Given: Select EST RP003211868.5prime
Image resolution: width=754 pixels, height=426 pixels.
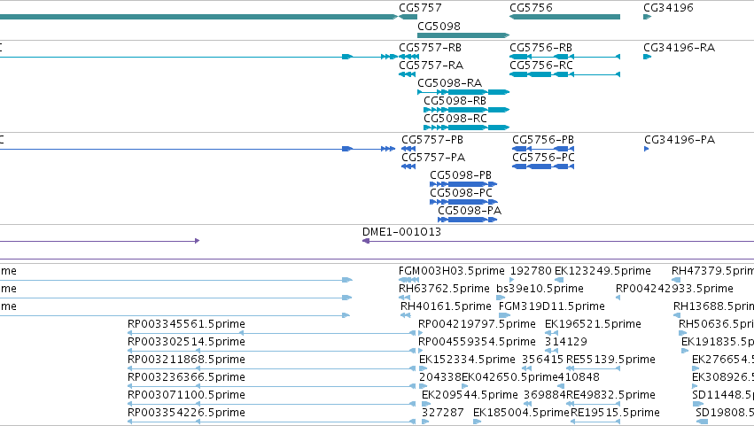Looking at the screenshot, I should 186,360.
